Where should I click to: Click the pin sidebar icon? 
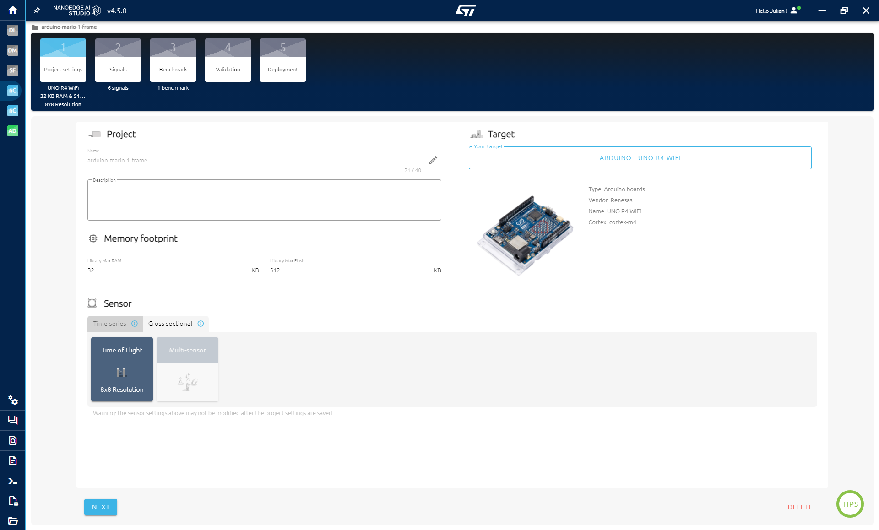(37, 11)
